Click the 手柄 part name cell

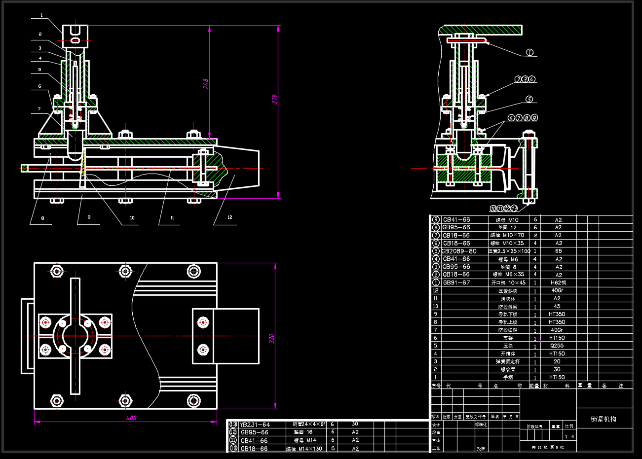(508, 377)
